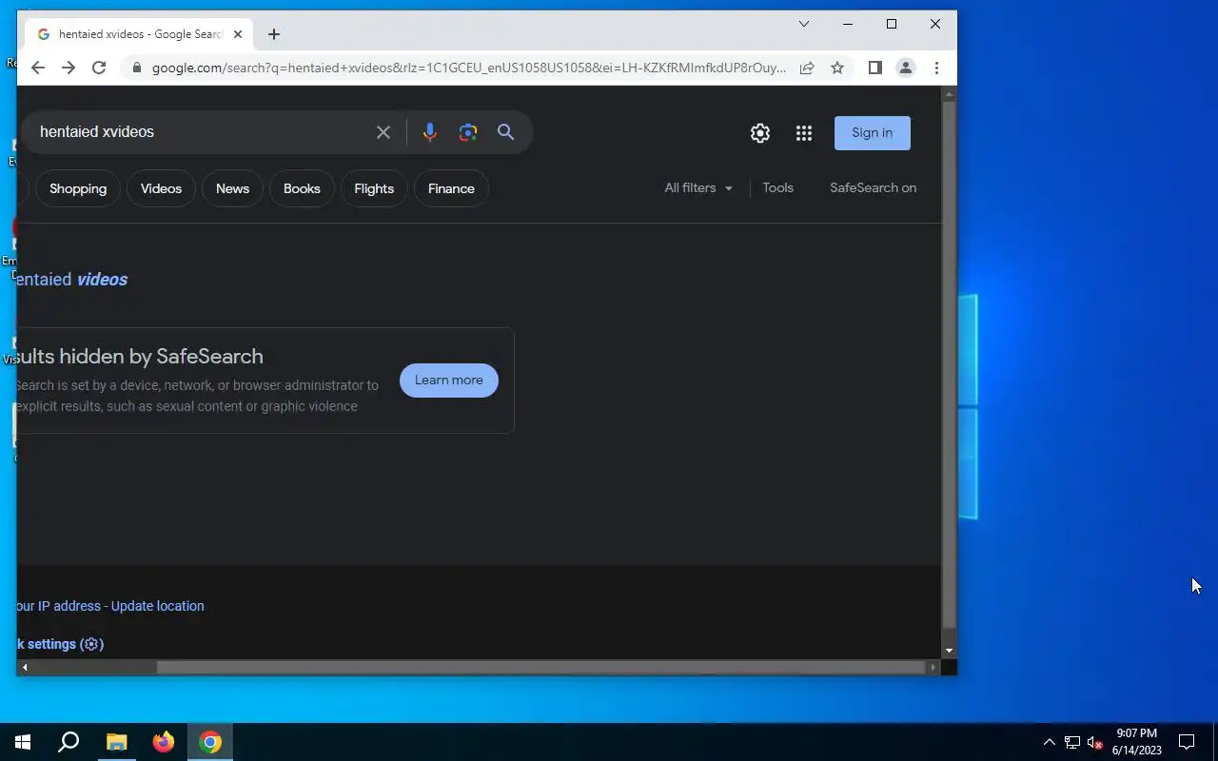Open the notification center icon

(1187, 742)
